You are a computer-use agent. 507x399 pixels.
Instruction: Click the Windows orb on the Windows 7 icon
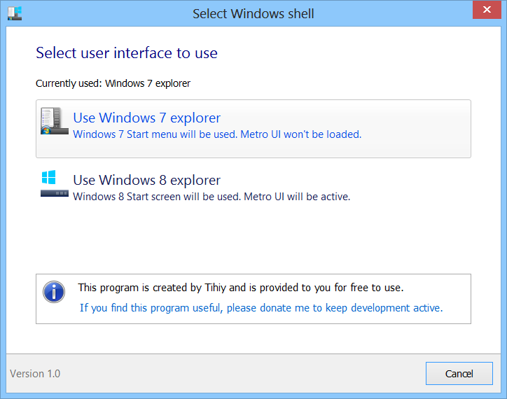pyautogui.click(x=46, y=130)
